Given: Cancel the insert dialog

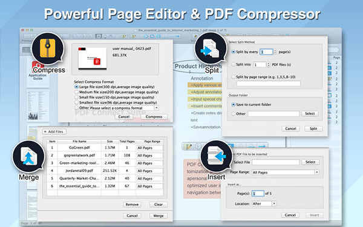Looking at the screenshot, I should click(x=290, y=215).
